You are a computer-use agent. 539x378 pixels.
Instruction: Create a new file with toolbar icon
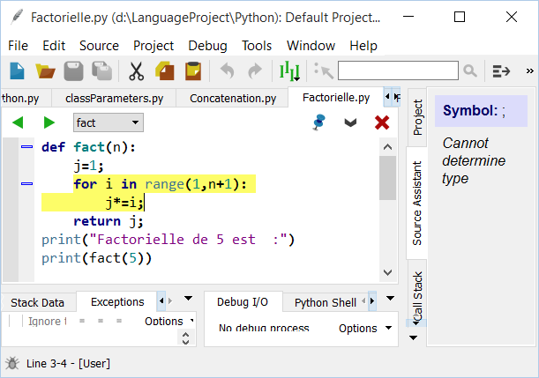17,71
